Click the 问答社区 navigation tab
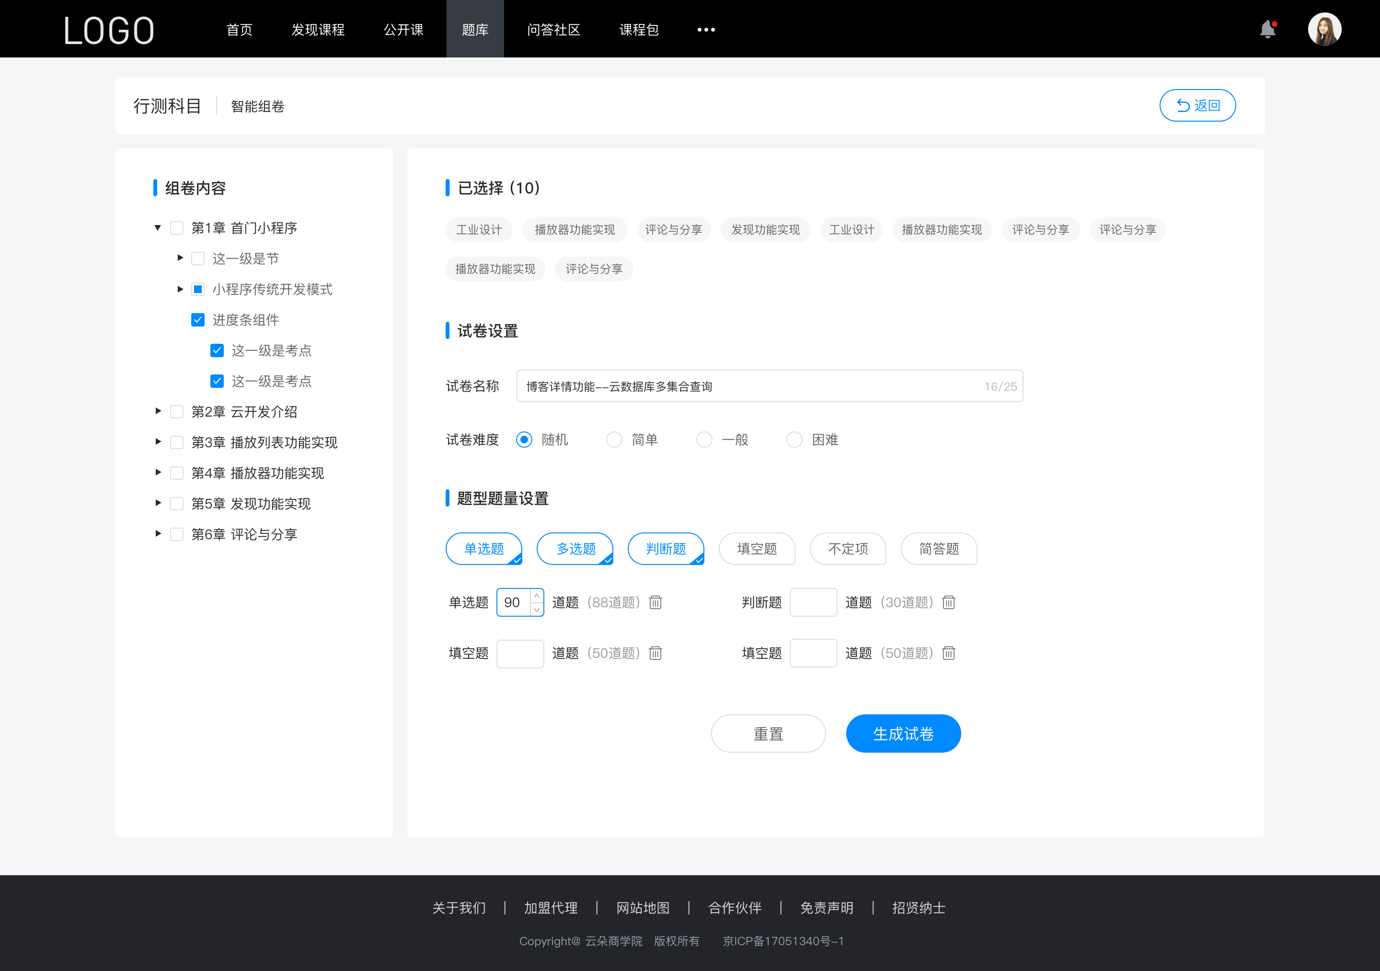This screenshot has width=1380, height=971. click(x=550, y=28)
